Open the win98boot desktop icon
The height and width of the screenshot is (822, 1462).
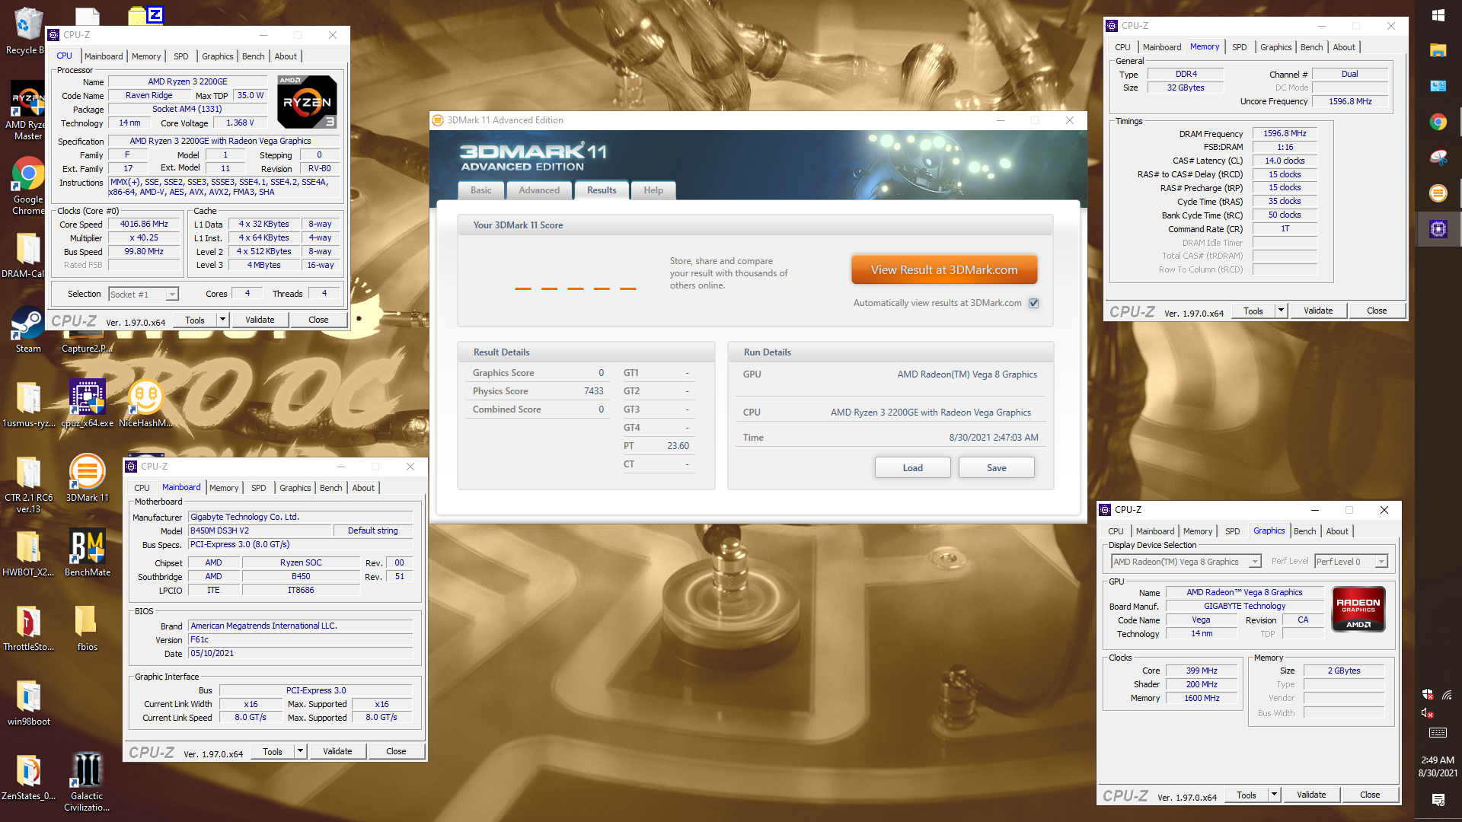coord(29,702)
